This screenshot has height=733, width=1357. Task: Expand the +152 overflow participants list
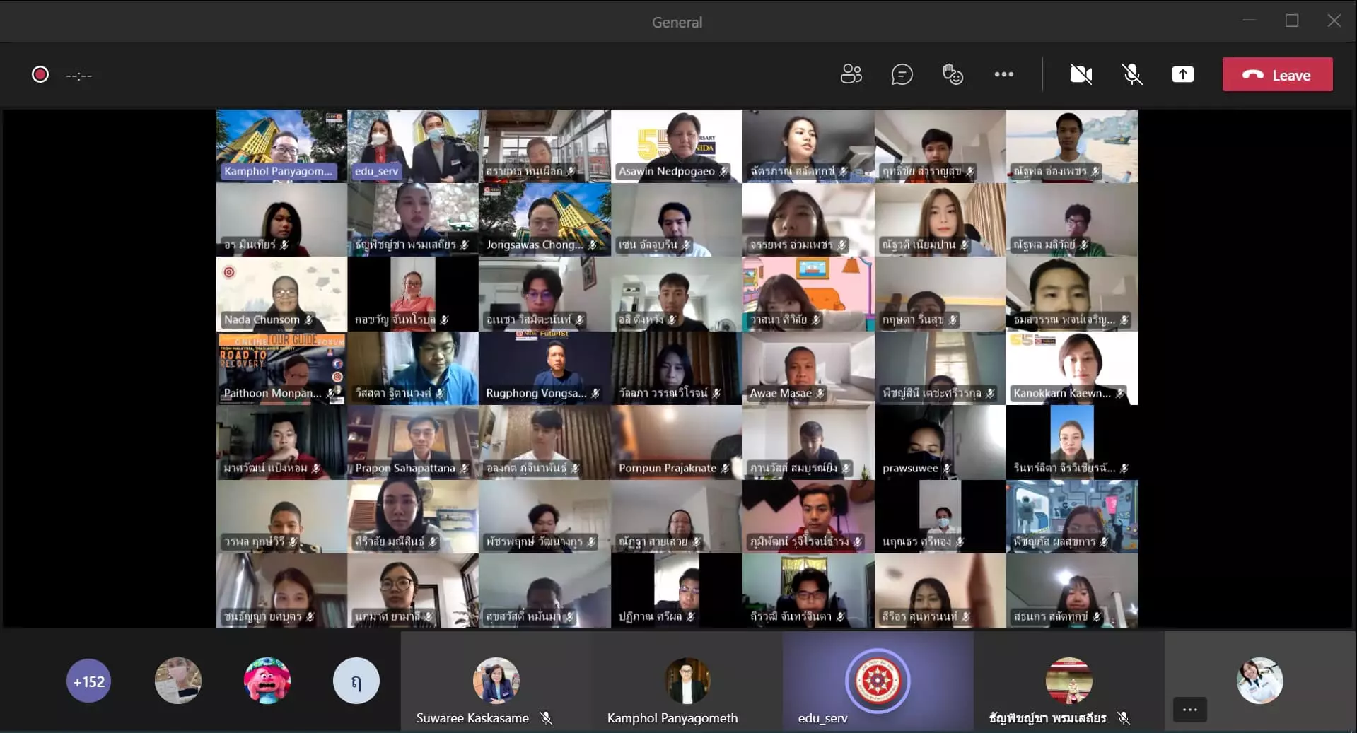coord(89,681)
